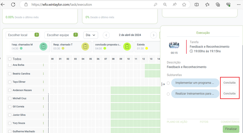This screenshot has height=133, width=243.
Task: Switch to the PLANO DE AÇÃO tab
Action: [x=176, y=122]
